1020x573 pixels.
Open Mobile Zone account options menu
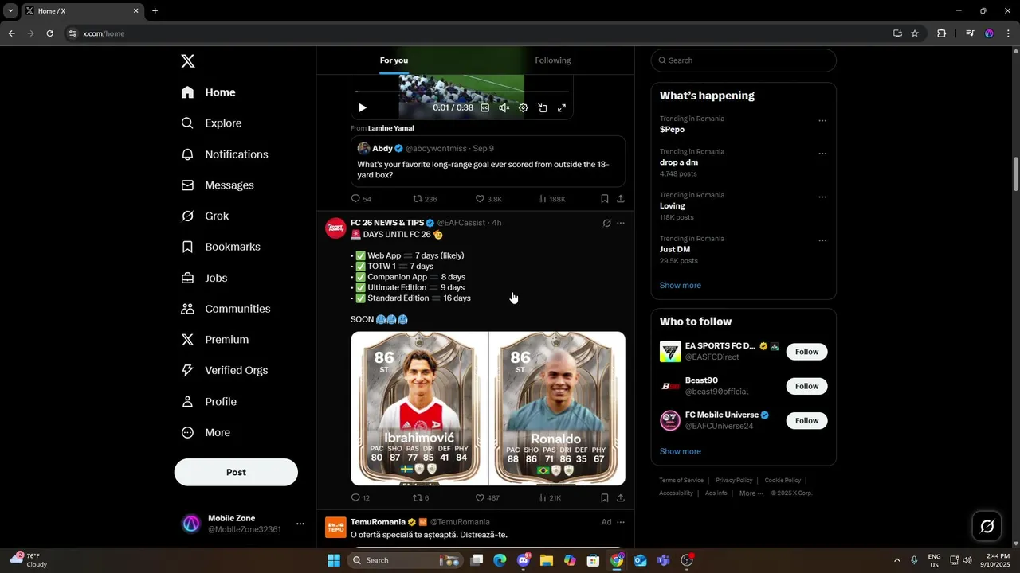(300, 524)
